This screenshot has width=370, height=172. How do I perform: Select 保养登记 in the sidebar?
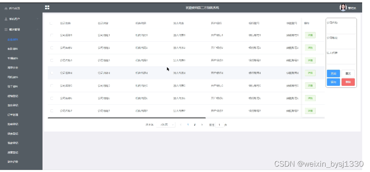pos(13,134)
